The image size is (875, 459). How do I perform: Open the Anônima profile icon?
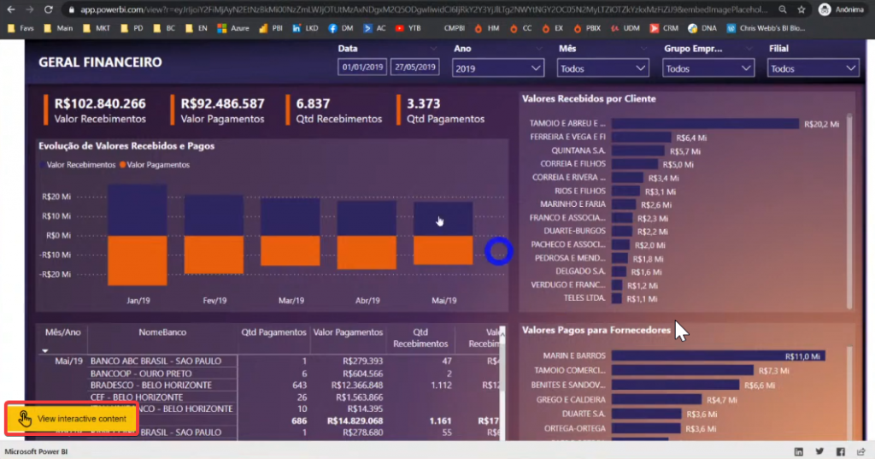(825, 9)
